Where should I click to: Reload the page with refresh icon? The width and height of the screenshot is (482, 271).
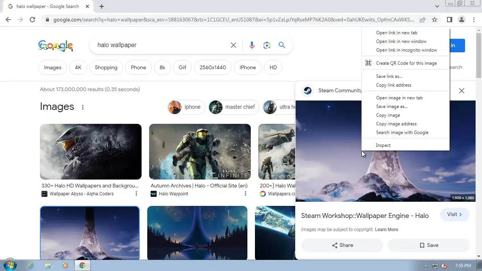coord(32,20)
